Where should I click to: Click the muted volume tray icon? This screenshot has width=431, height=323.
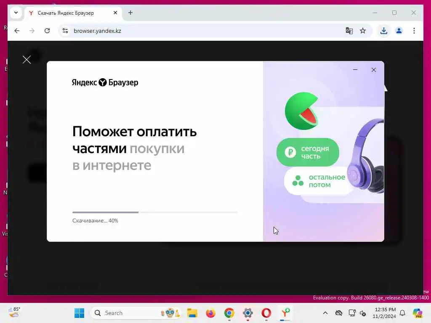363,313
